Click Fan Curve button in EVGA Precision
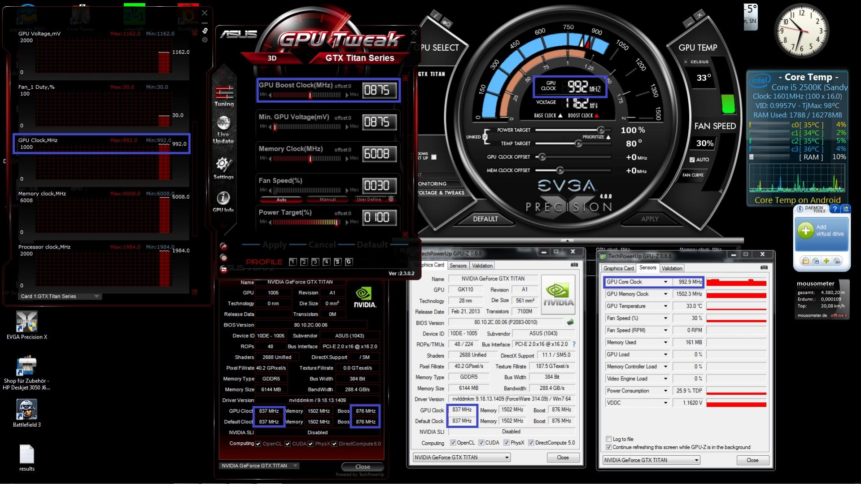861x484 pixels. tap(693, 175)
